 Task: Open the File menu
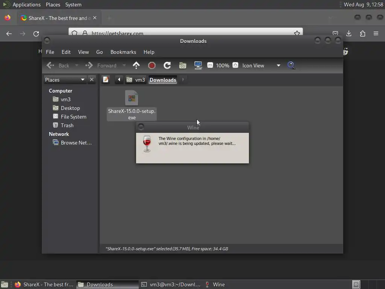(x=50, y=52)
